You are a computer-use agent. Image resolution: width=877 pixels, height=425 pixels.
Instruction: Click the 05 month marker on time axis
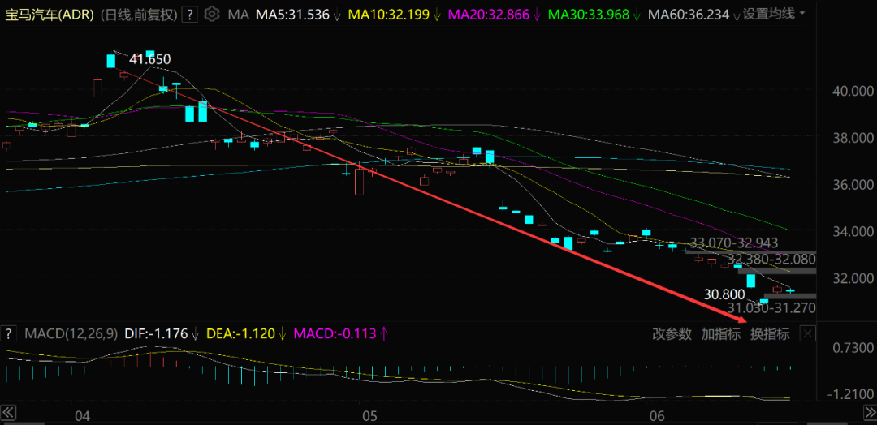(369, 416)
